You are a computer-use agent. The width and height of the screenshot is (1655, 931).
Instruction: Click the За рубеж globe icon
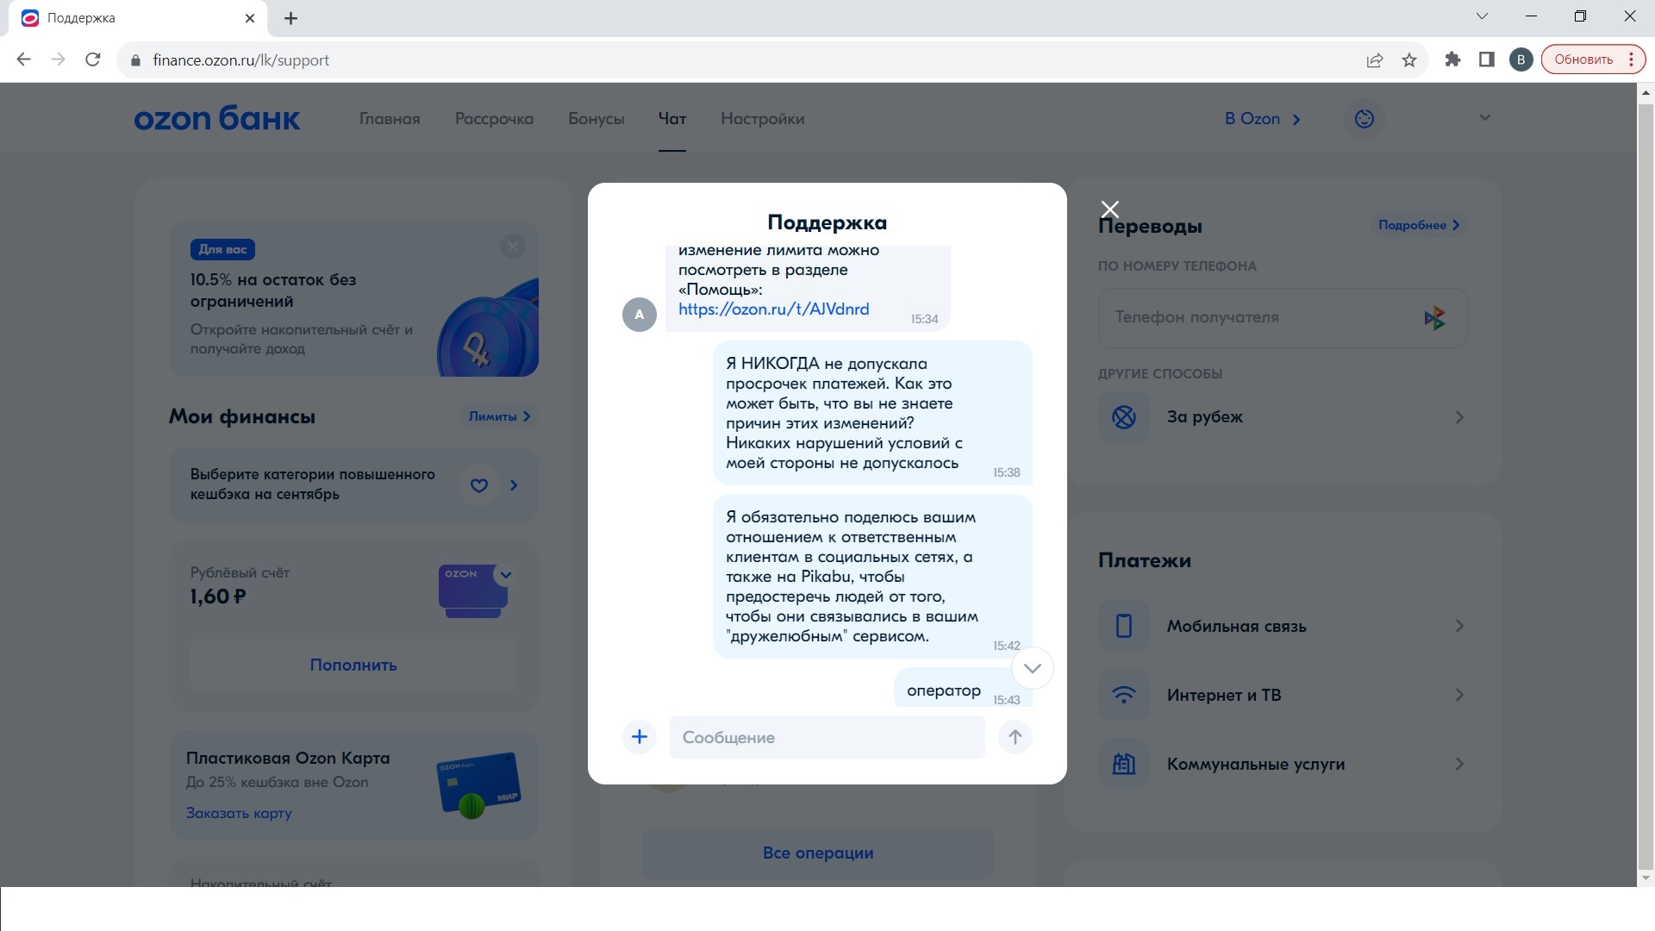(1124, 417)
